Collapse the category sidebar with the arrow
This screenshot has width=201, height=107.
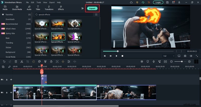pos(33,35)
